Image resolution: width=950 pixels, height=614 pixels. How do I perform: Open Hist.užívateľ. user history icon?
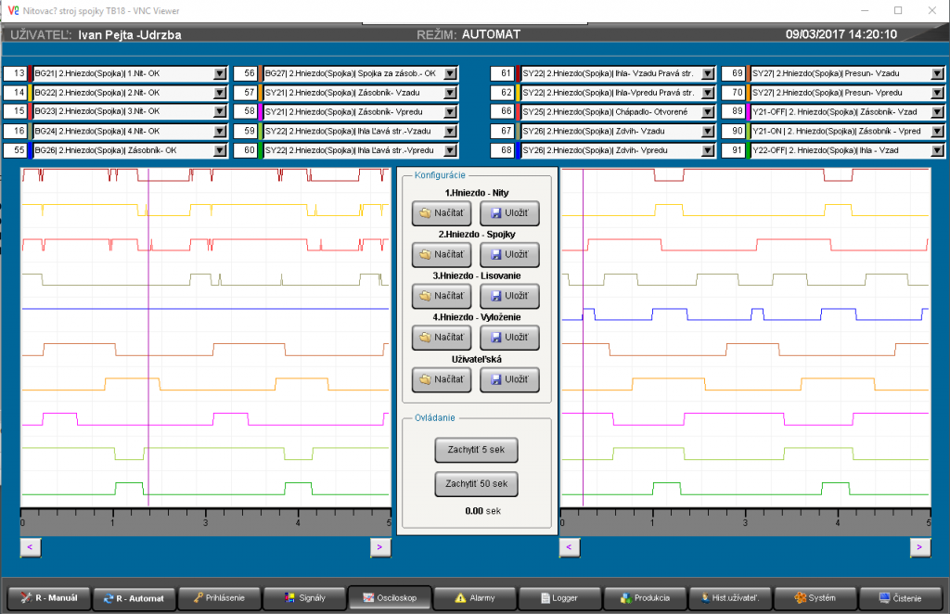(703, 598)
